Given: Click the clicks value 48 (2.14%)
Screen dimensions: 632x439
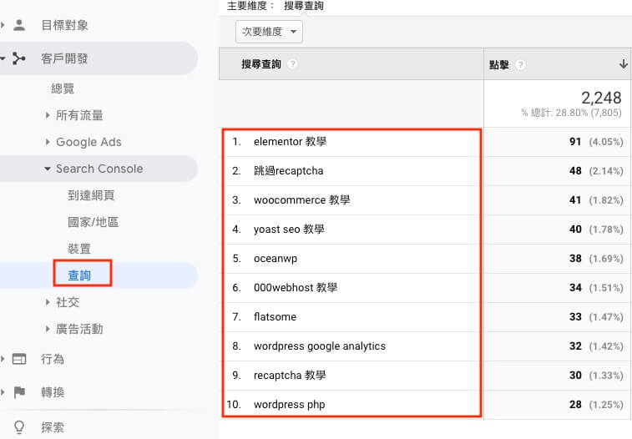Looking at the screenshot, I should coord(596,171).
